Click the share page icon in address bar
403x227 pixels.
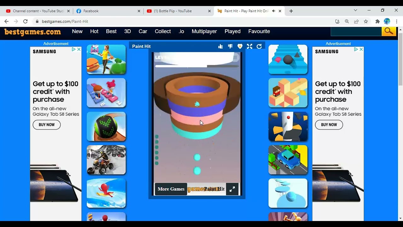(356, 21)
